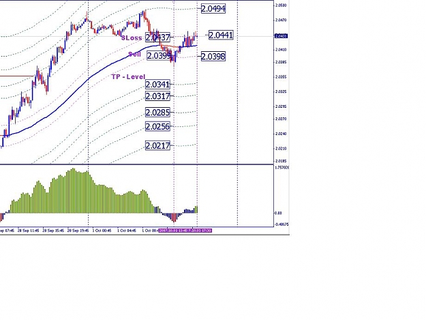This screenshot has height=320, width=426.
Task: Click the 28 Sep 19:45 time label
Action: [78, 231]
